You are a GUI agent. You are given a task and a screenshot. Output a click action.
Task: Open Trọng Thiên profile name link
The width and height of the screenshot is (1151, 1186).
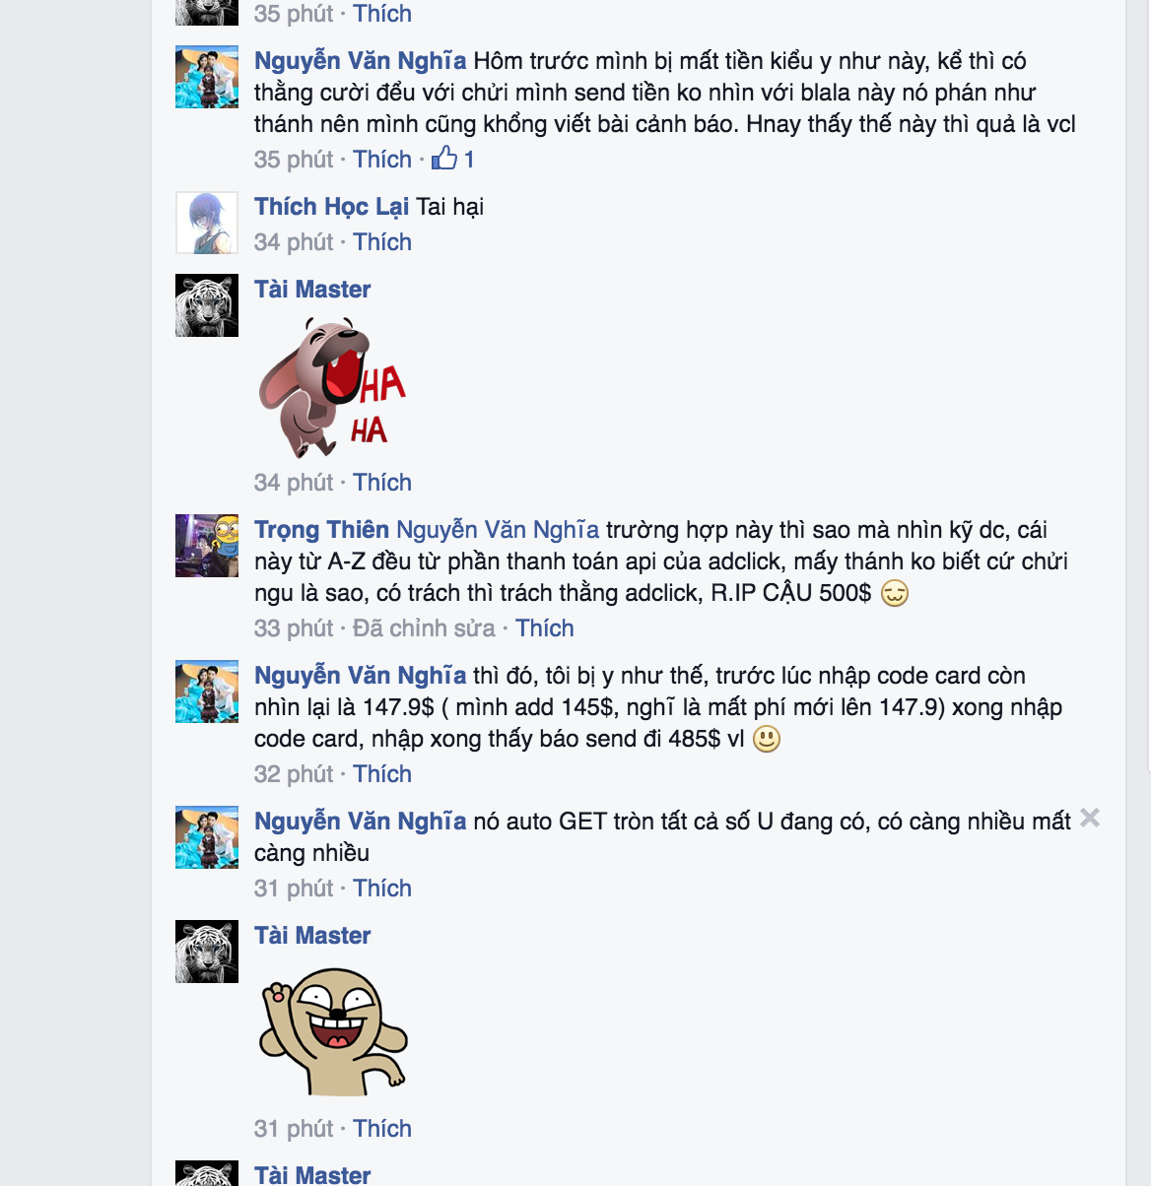coord(321,530)
